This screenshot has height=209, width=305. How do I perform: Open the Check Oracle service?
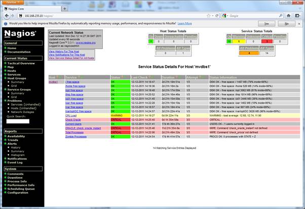click(73, 120)
